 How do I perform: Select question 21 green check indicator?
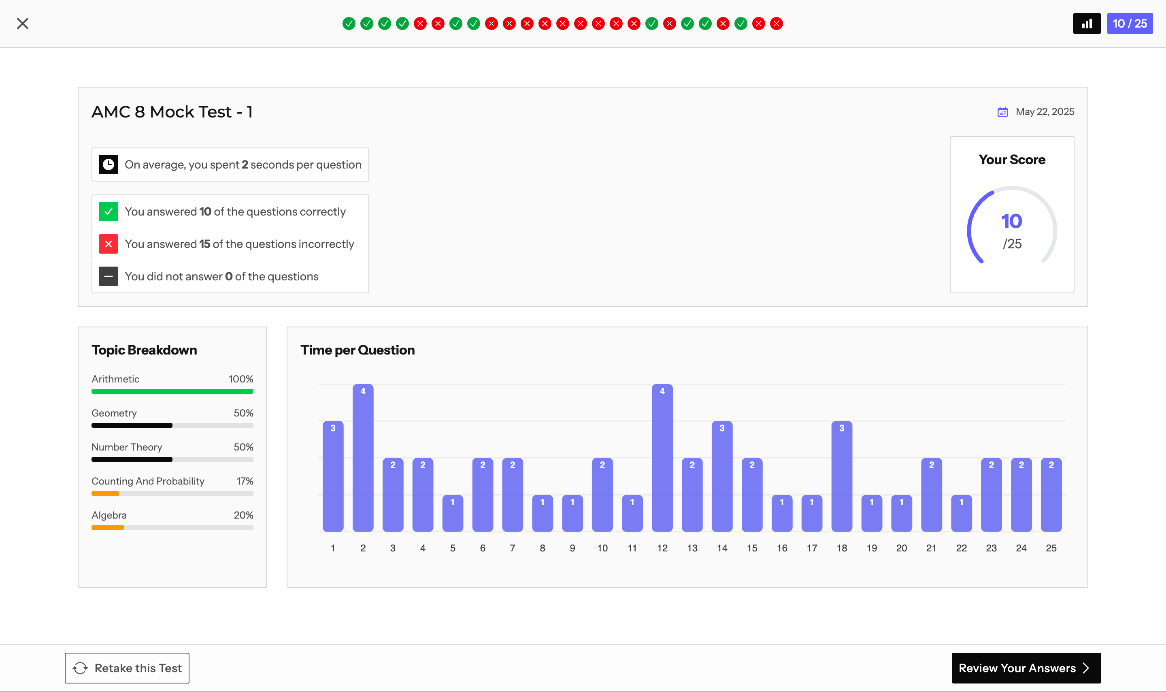tap(705, 23)
